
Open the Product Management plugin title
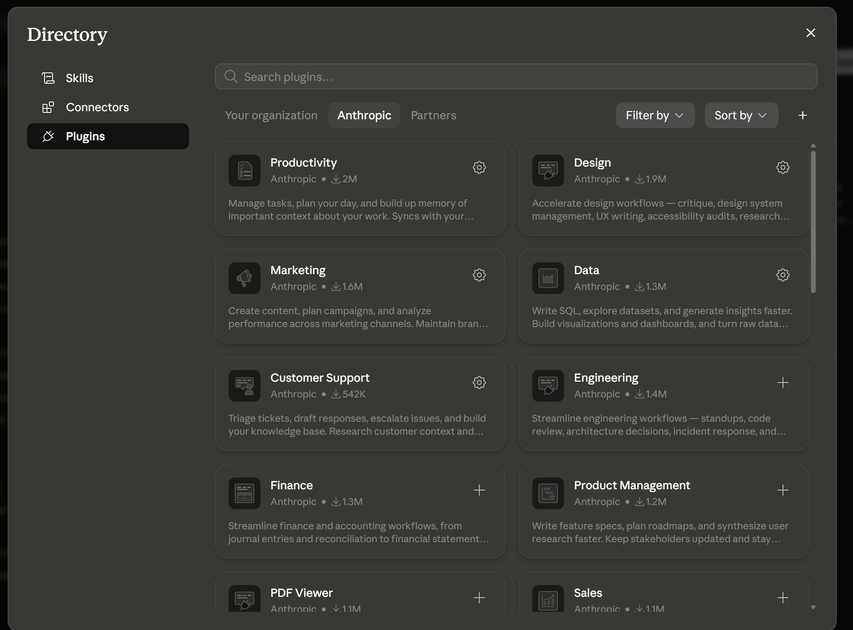pos(632,485)
